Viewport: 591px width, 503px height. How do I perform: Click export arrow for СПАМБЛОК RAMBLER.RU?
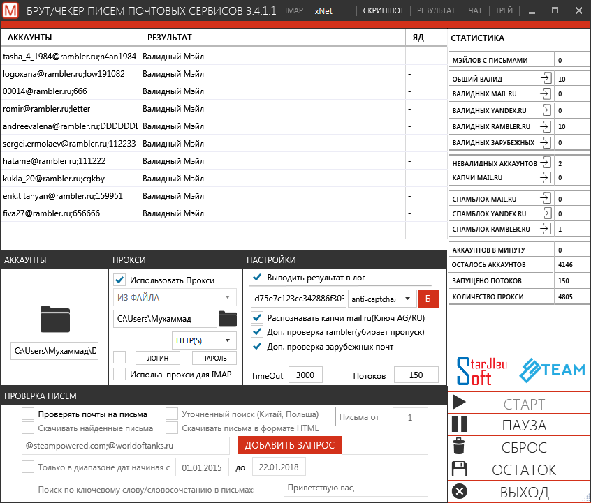[546, 229]
